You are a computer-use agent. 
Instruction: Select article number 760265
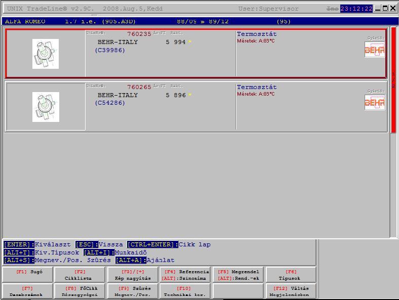point(139,87)
